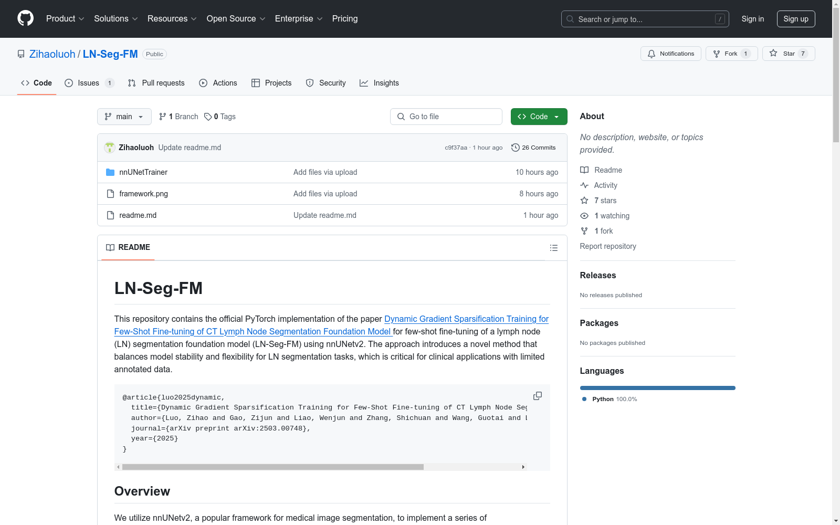The width and height of the screenshot is (840, 525).
Task: Click the tag icon next to 0 Tags
Action: 208,117
